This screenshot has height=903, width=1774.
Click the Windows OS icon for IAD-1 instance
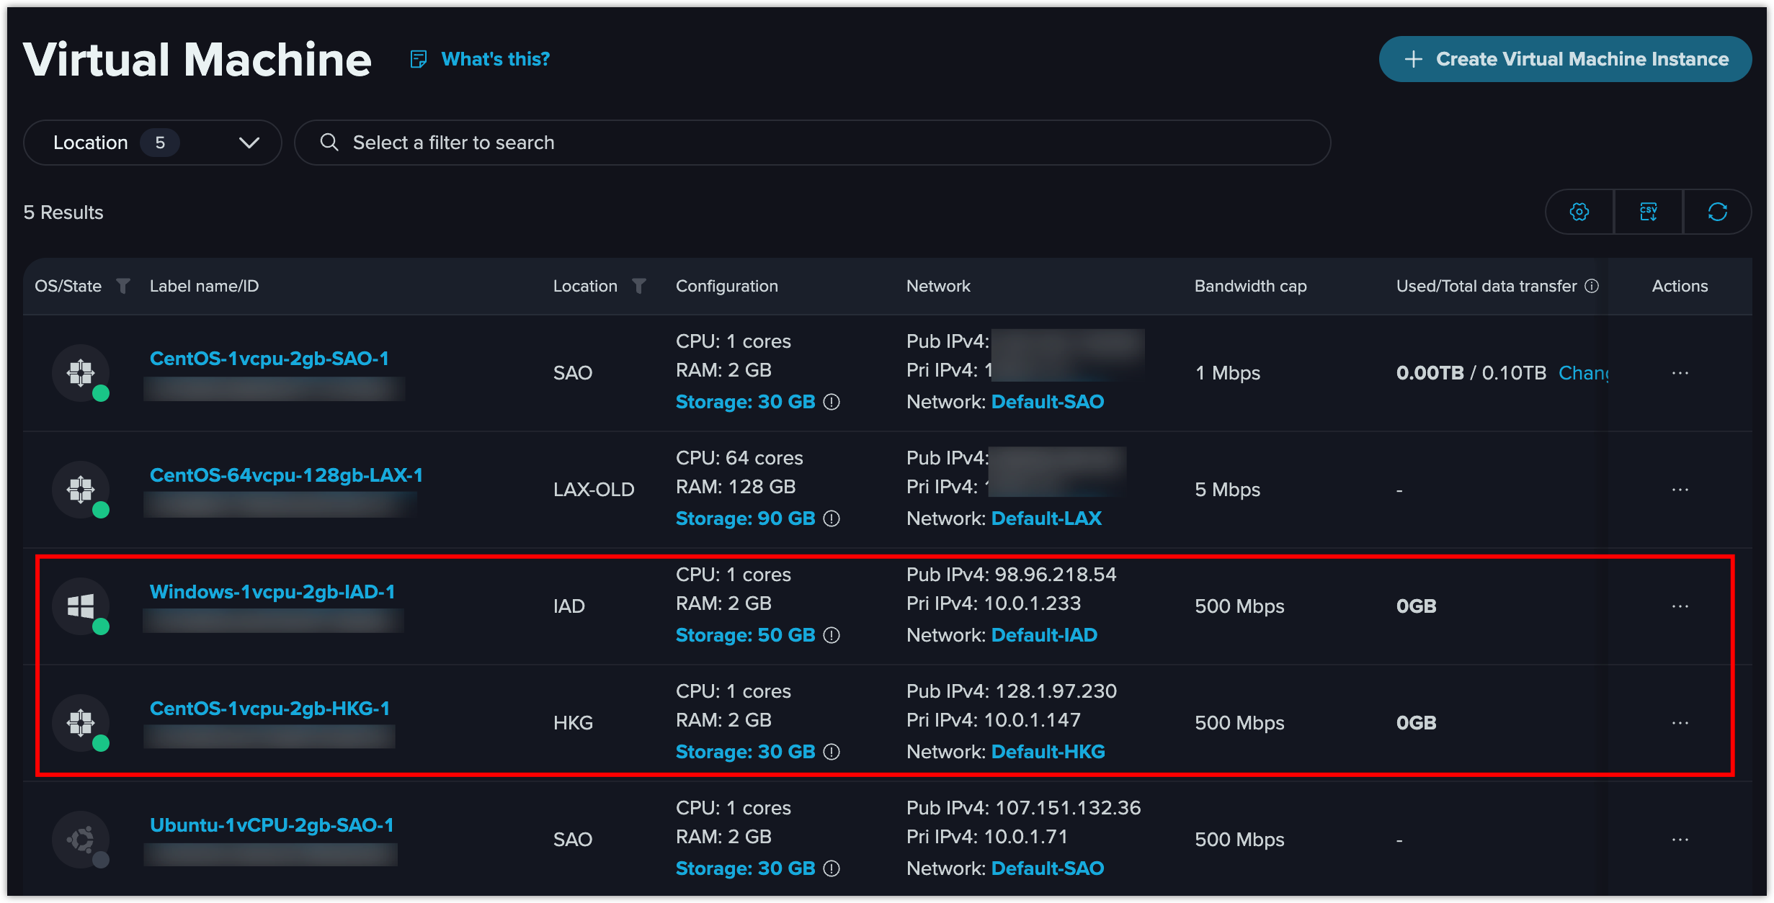(x=81, y=606)
